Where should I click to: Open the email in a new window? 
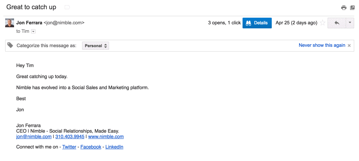352,8
